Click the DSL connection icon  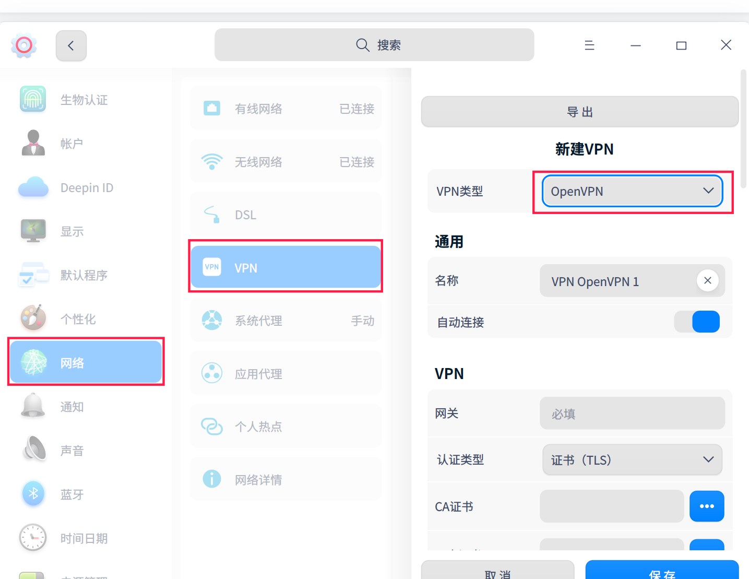point(212,214)
